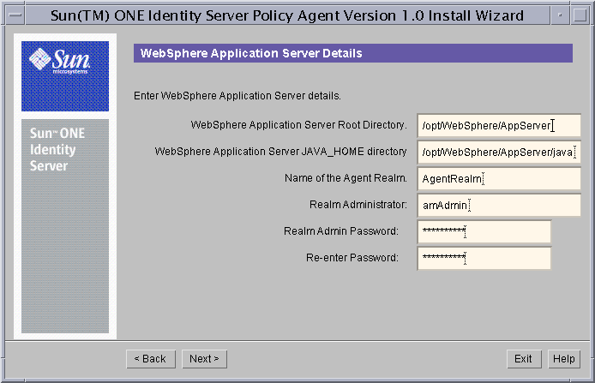The width and height of the screenshot is (595, 383).
Task: Click the Next > button
Action: pyautogui.click(x=204, y=359)
